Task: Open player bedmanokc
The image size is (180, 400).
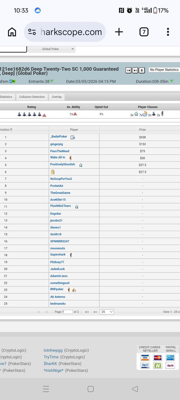Action: click(58, 304)
